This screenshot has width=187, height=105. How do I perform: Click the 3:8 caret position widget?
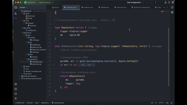coord(152,103)
